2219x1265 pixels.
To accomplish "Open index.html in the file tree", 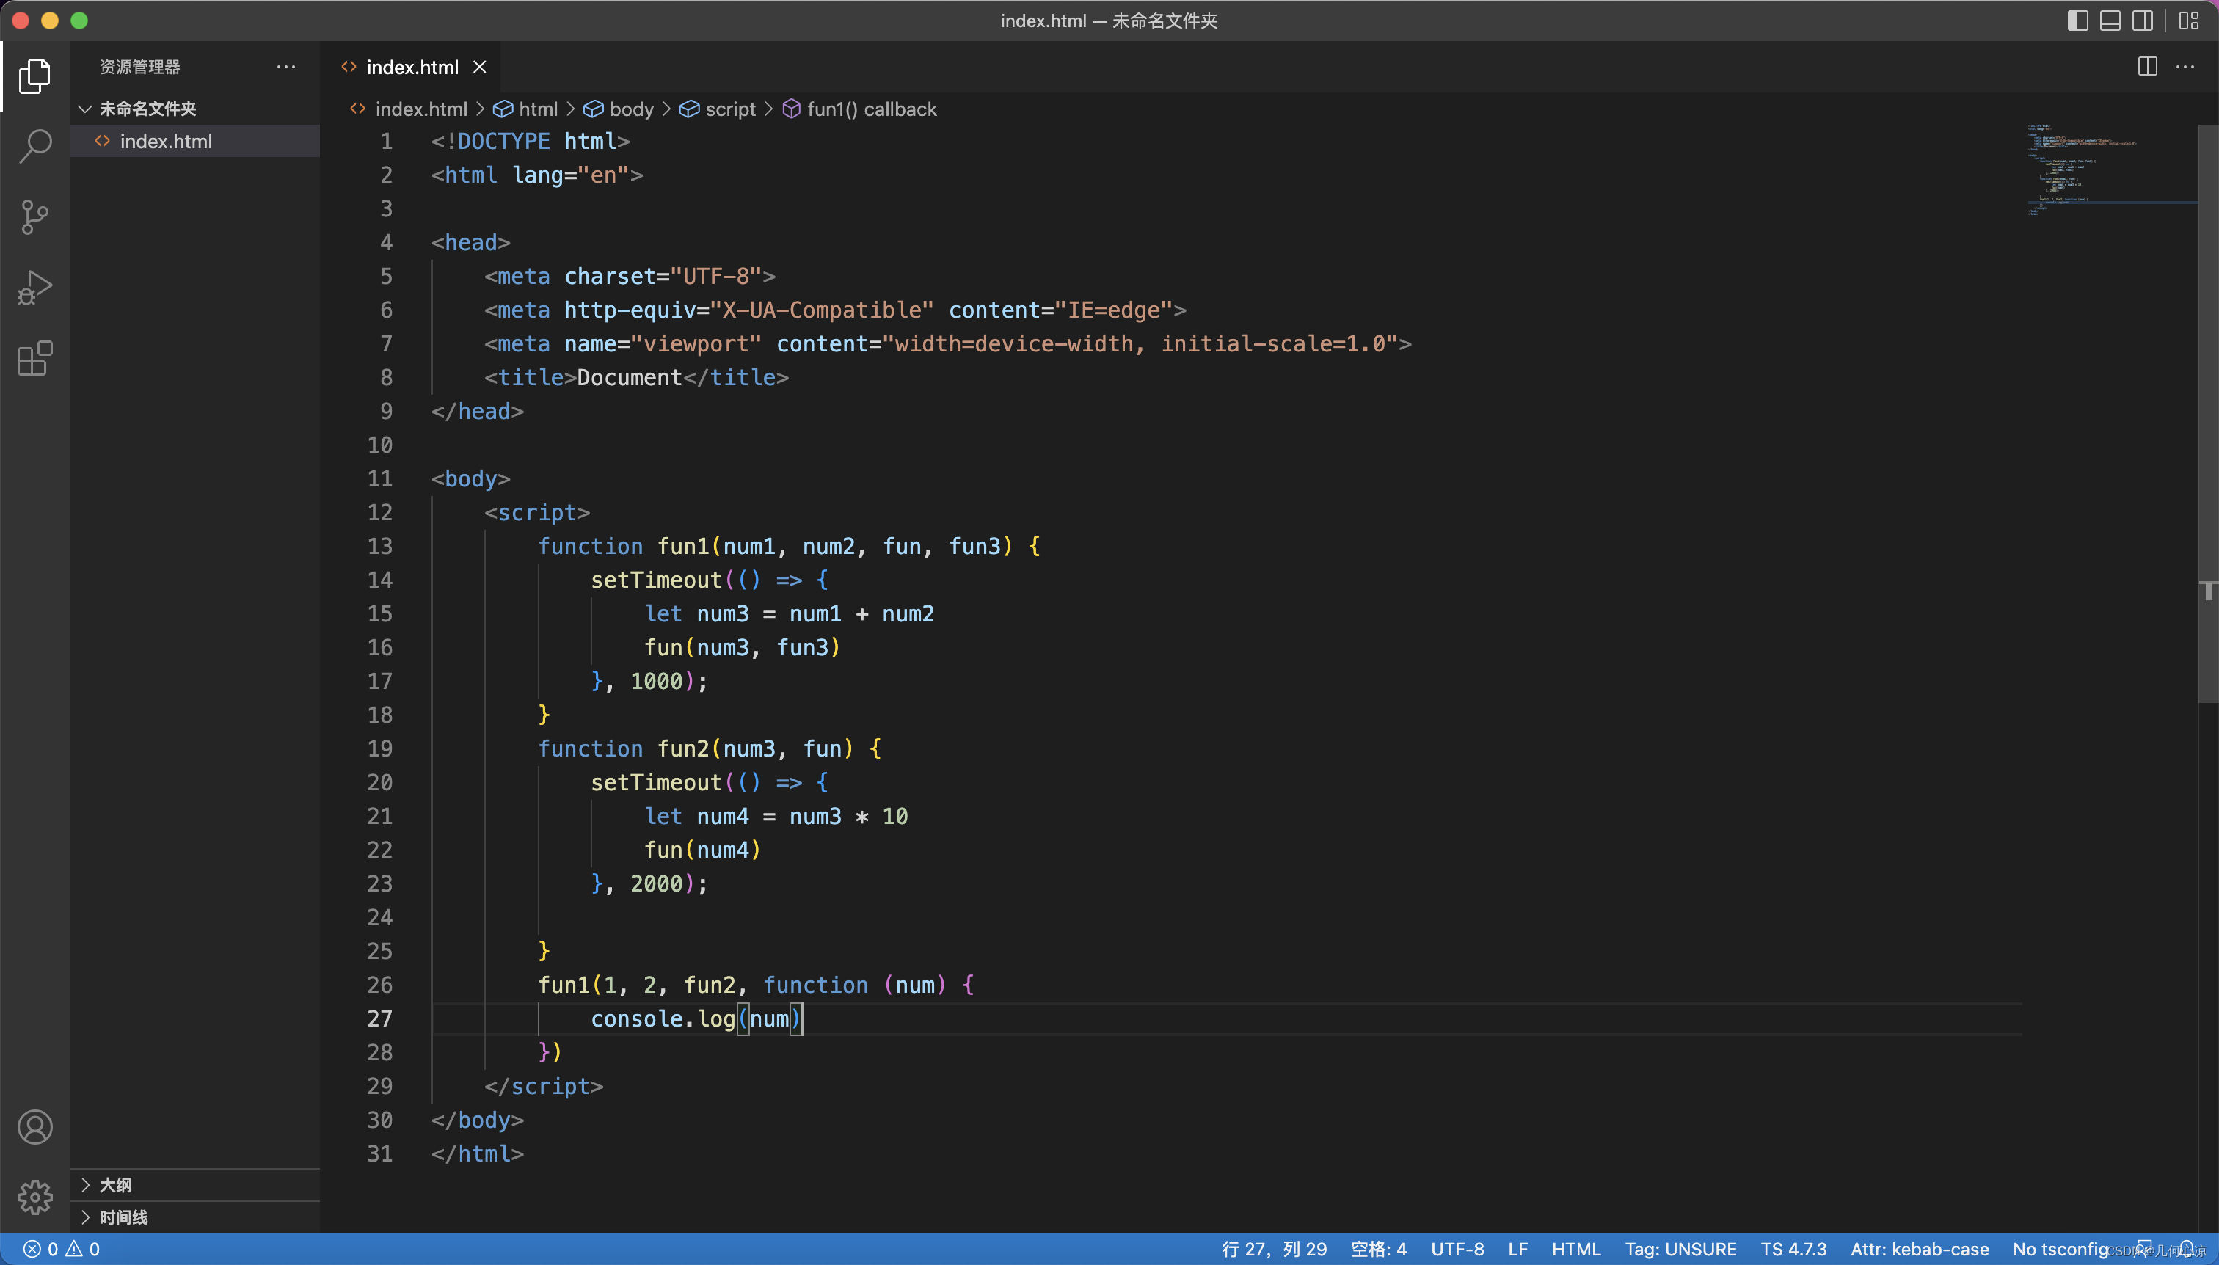I will point(195,141).
